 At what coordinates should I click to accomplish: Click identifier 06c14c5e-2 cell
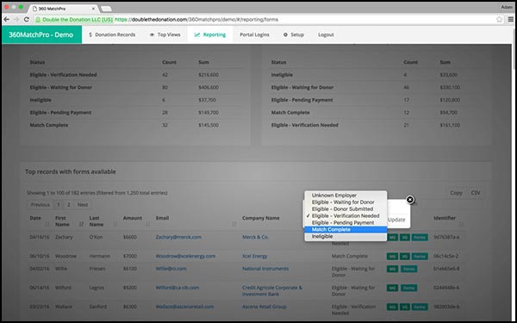point(446,256)
